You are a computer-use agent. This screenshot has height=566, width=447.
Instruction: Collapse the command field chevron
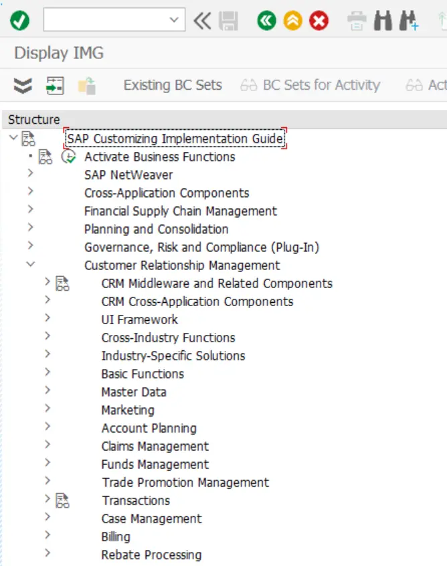[201, 21]
